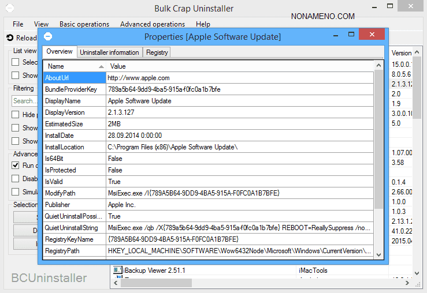Click the Reload icon in the toolbar
Screen dimensions: 427x293
point(10,38)
